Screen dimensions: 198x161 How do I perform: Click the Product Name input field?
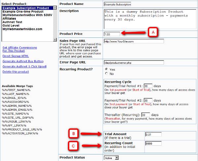coord(117,5)
